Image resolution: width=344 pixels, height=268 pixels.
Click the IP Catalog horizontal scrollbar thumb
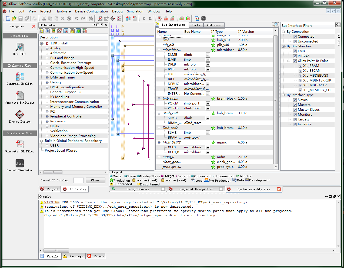tap(53, 172)
